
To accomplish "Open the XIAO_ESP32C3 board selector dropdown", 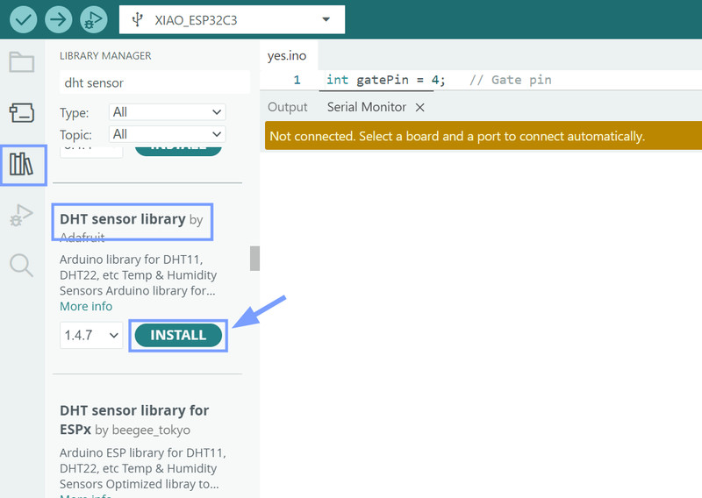I will pyautogui.click(x=232, y=19).
